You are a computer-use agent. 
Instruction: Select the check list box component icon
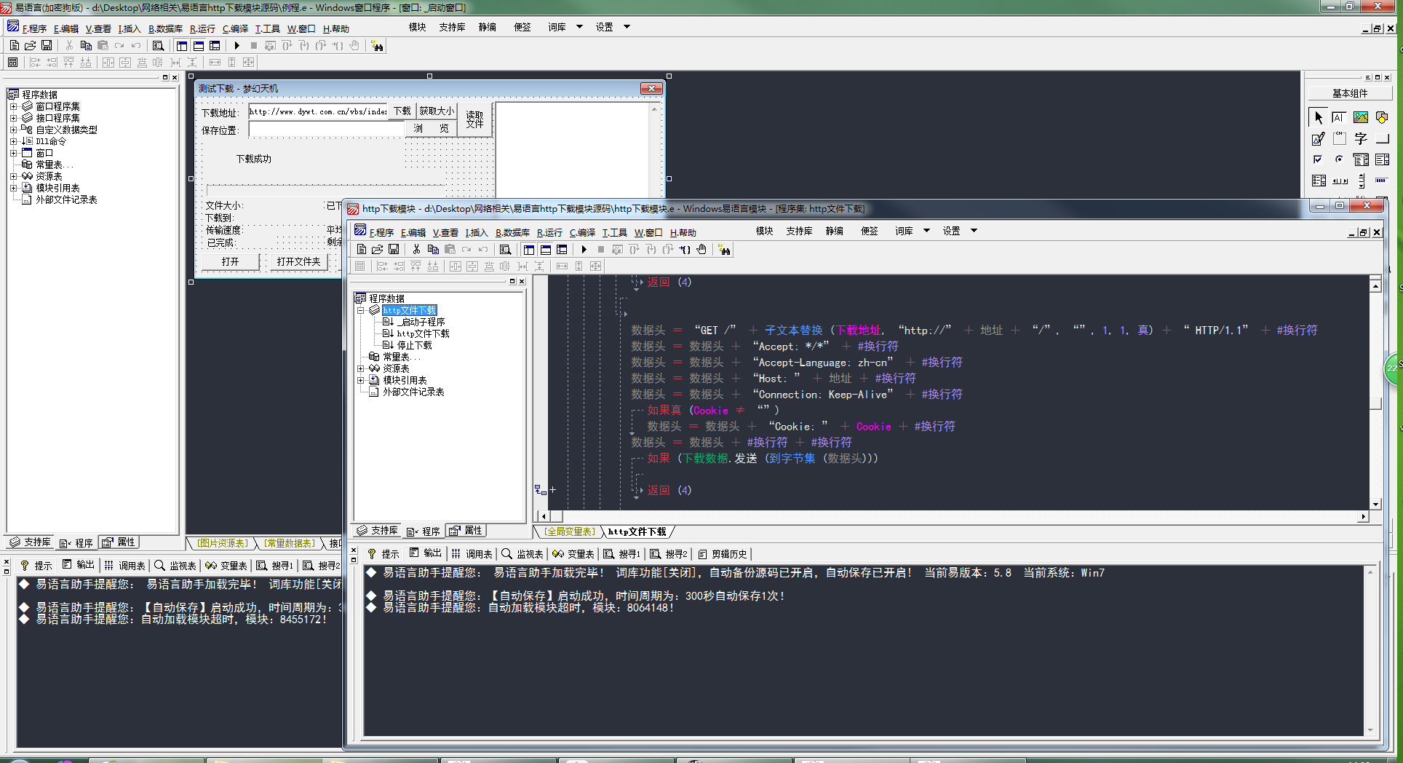click(x=1318, y=181)
